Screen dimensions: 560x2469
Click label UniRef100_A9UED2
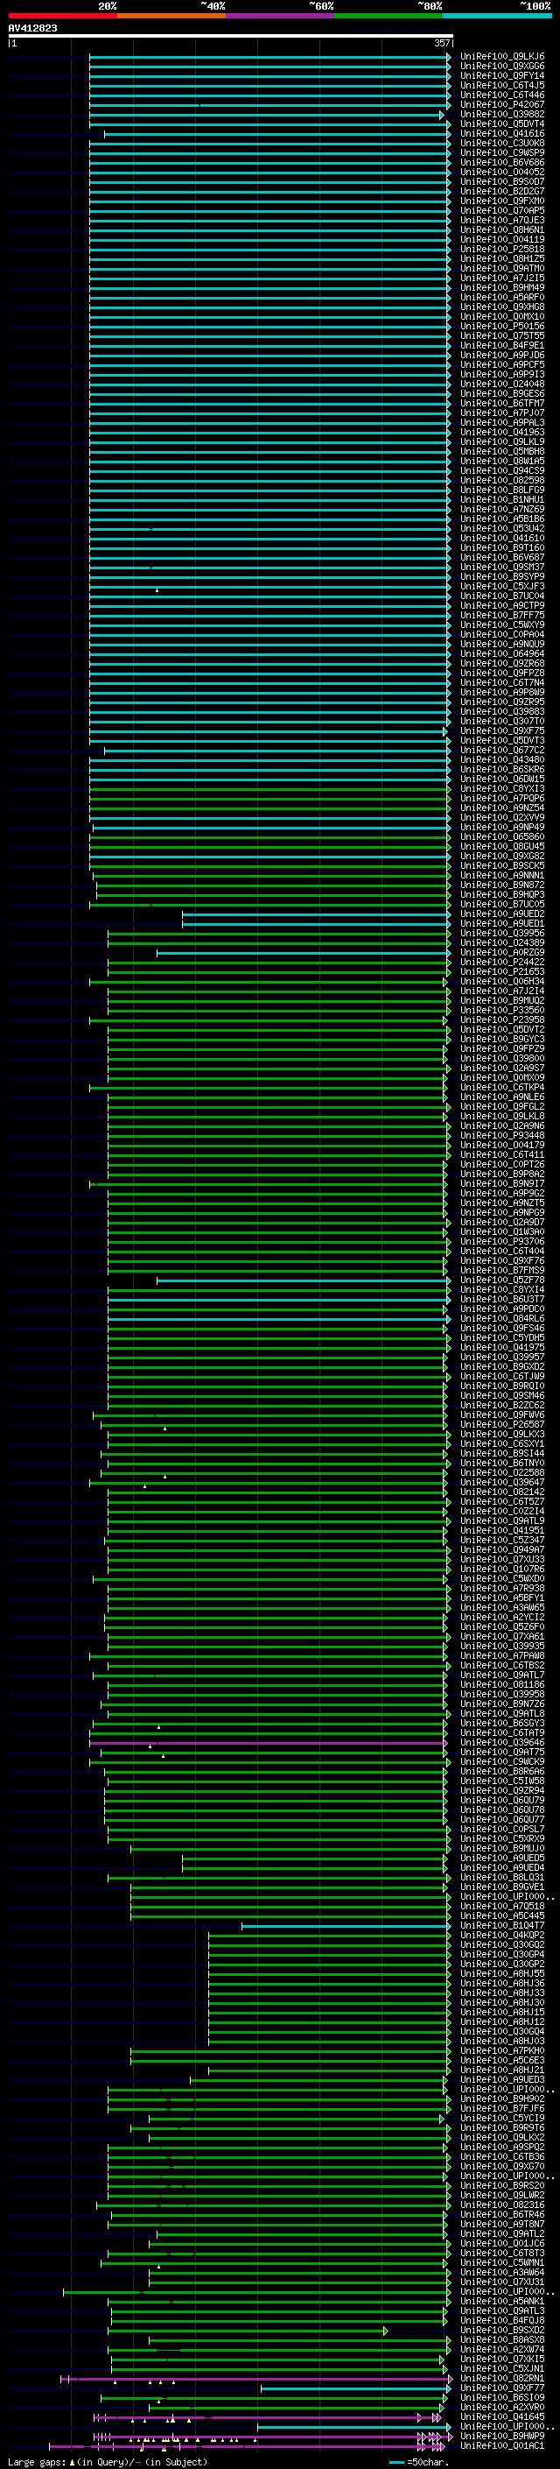502,914
